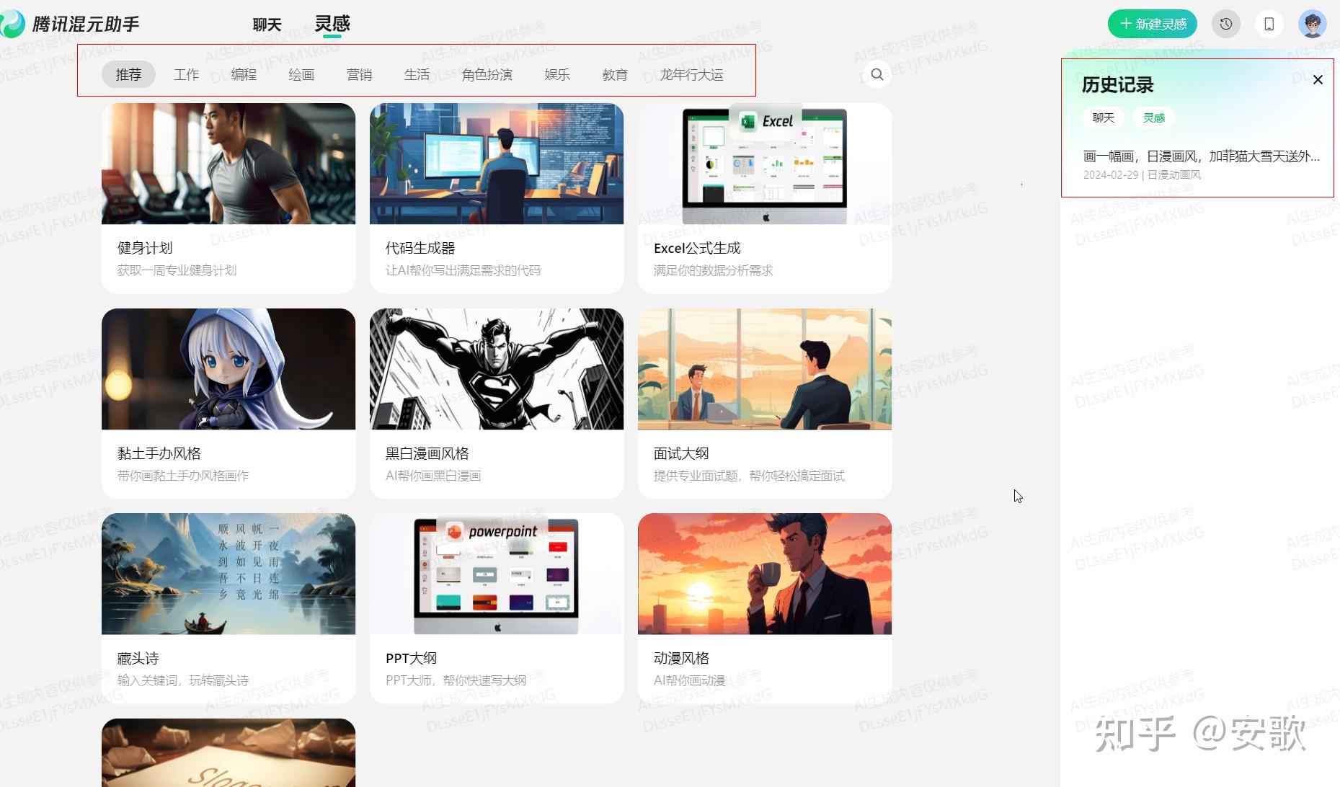
Task: Select the 黑白漫画风格 card
Action: point(496,404)
